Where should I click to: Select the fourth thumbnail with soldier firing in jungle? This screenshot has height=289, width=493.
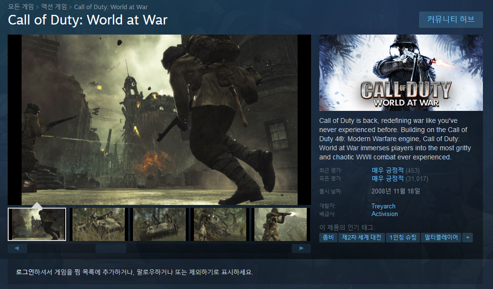pos(220,224)
